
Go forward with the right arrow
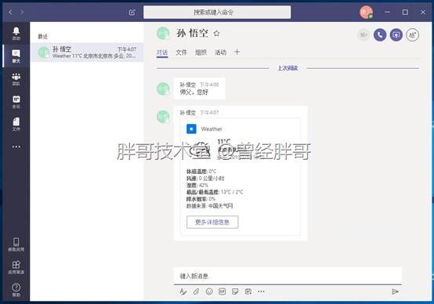click(22, 12)
